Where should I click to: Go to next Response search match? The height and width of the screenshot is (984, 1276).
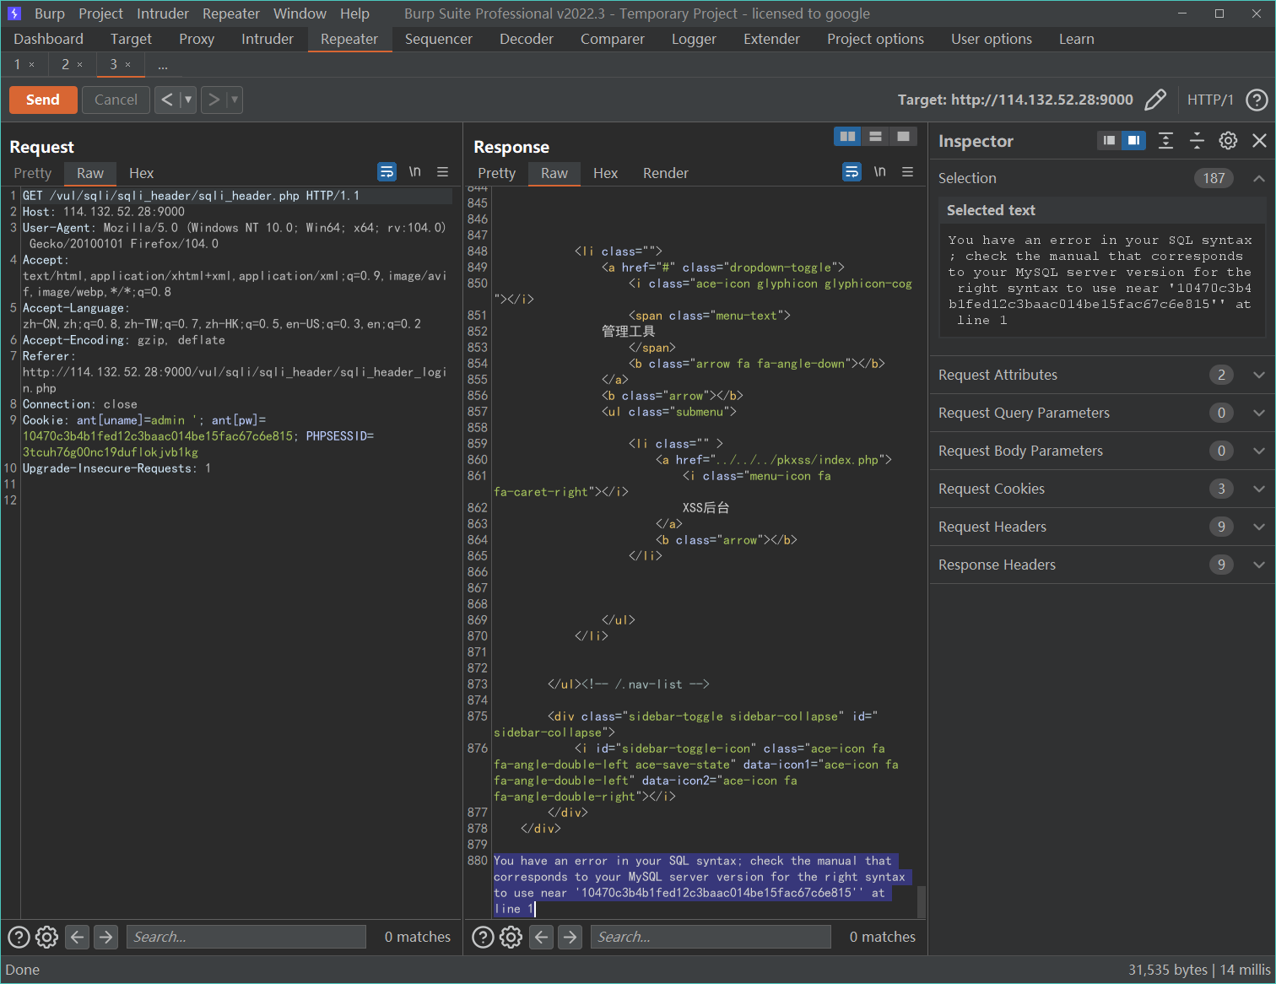coord(570,937)
